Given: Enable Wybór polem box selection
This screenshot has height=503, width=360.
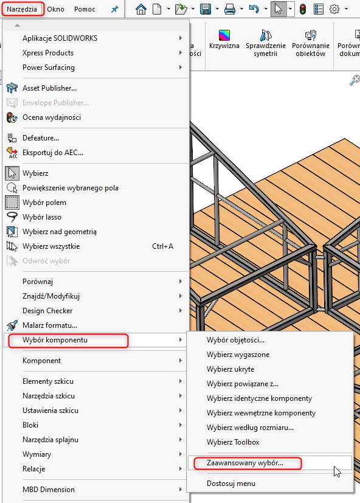Looking at the screenshot, I should pyautogui.click(x=95, y=203).
